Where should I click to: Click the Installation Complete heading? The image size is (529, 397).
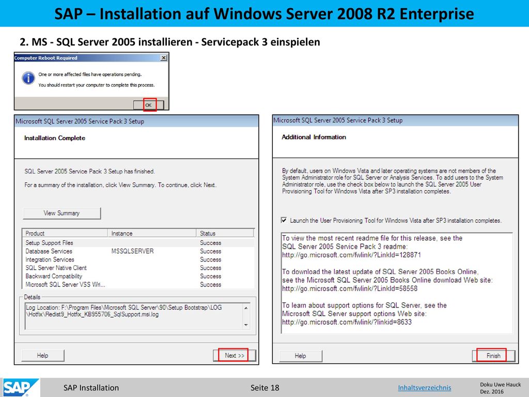click(55, 138)
